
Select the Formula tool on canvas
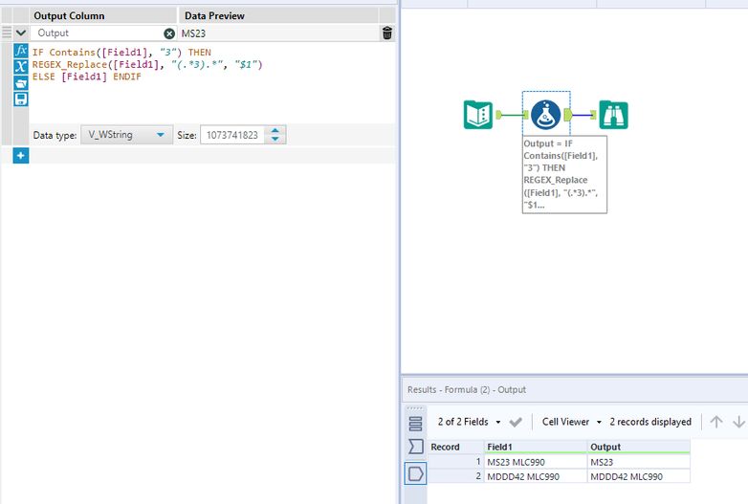546,115
